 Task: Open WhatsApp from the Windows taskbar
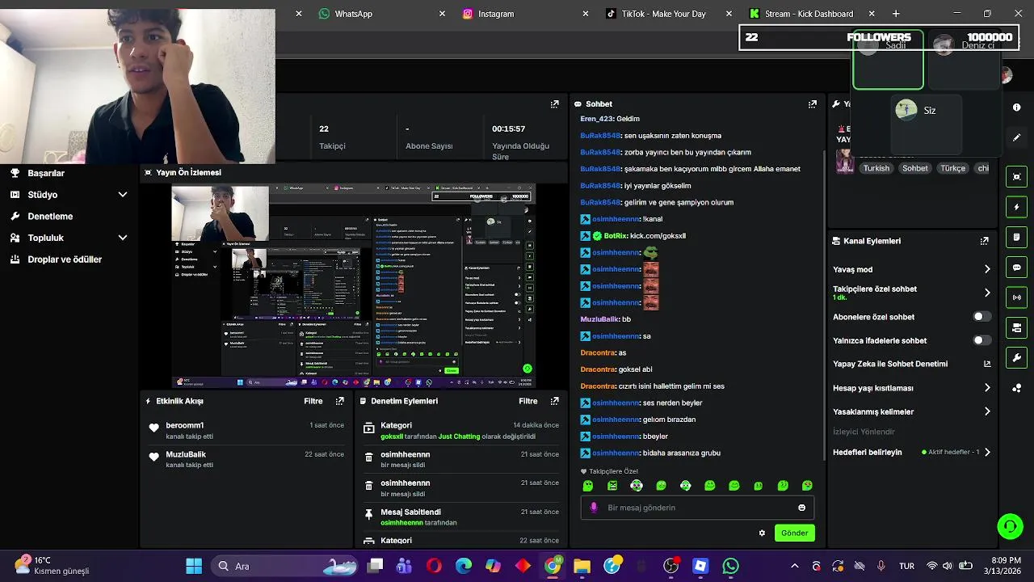pyautogui.click(x=730, y=566)
